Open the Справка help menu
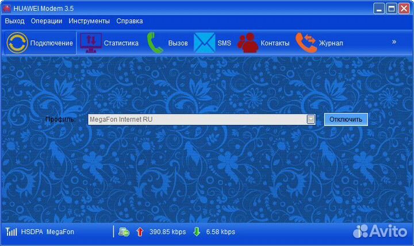This screenshot has width=414, height=246. click(x=129, y=21)
